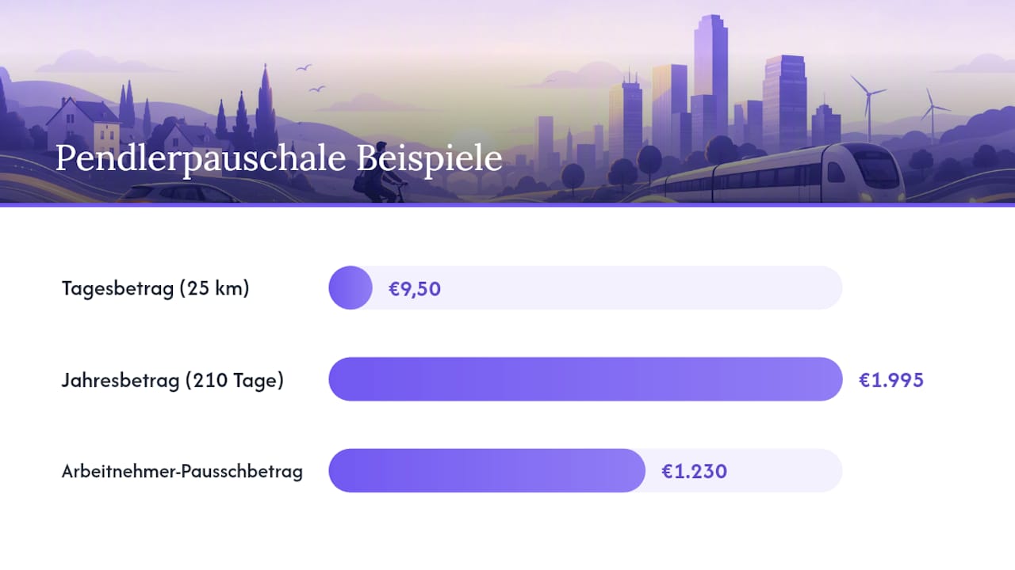The height and width of the screenshot is (570, 1015).
Task: Click the tallest skyscraper in the banner
Action: tap(710, 75)
